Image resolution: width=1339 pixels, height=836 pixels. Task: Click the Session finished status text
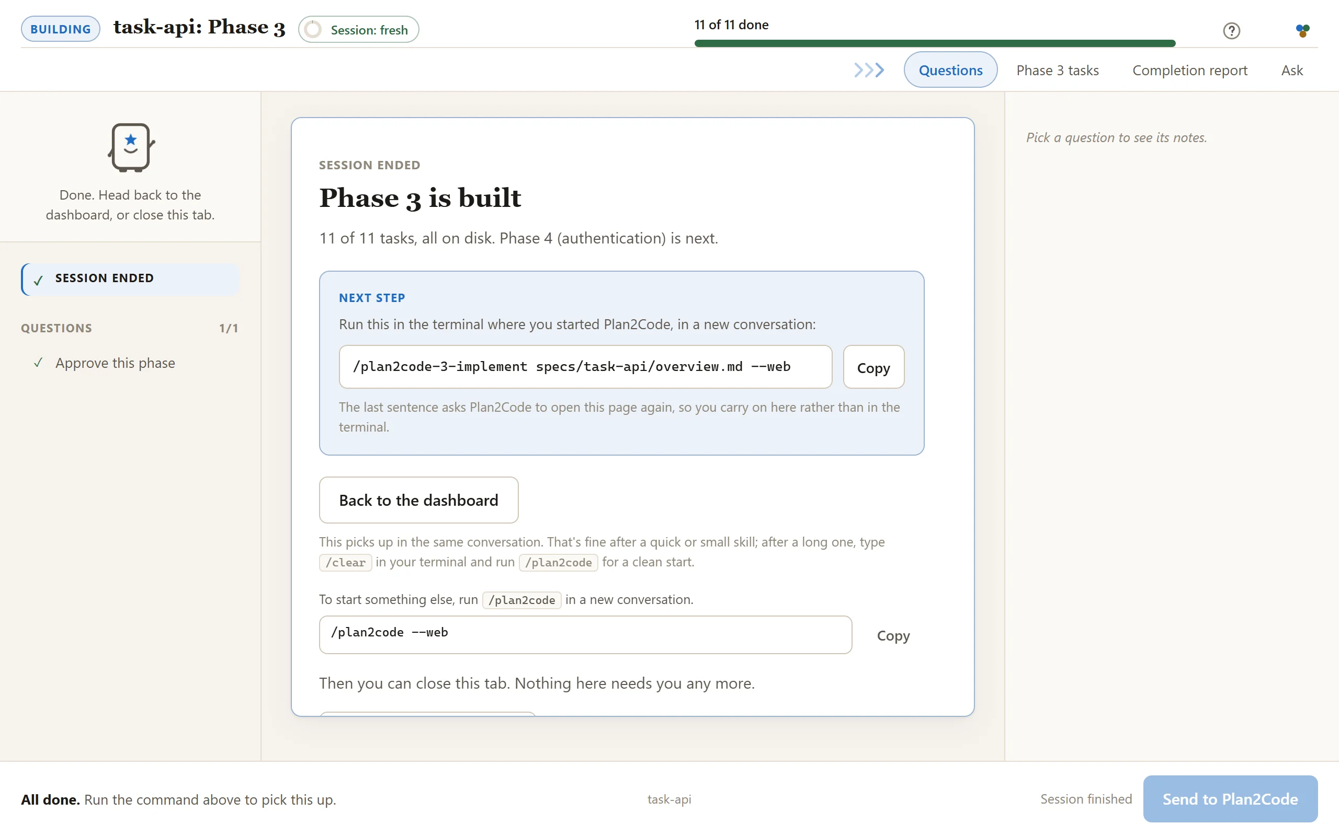[x=1086, y=799]
